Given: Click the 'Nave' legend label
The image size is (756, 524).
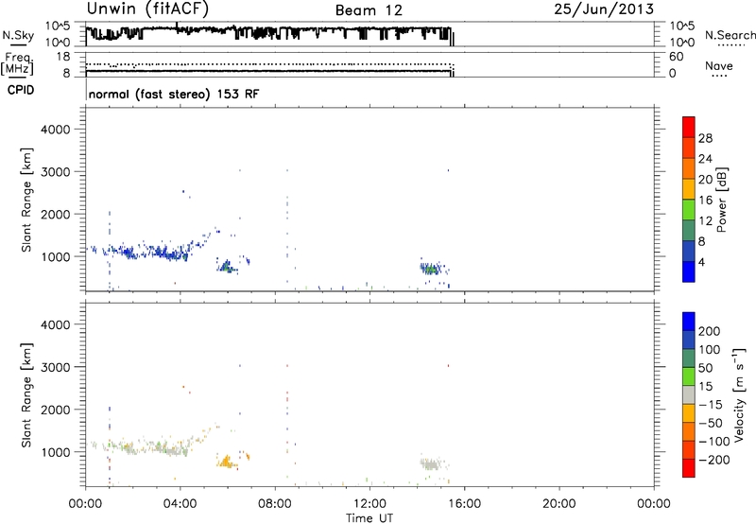Looking at the screenshot, I should pyautogui.click(x=719, y=65).
